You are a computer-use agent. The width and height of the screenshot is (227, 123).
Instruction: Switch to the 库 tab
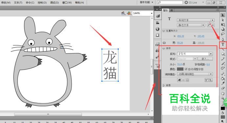[x=172, y=10]
